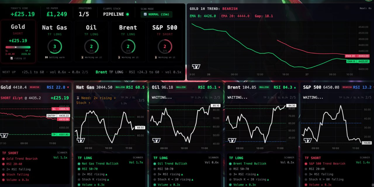Screen dimensions: 374x187
Task: Click the red arrow beside Gold RSI 22.8
Action: pos(68,88)
